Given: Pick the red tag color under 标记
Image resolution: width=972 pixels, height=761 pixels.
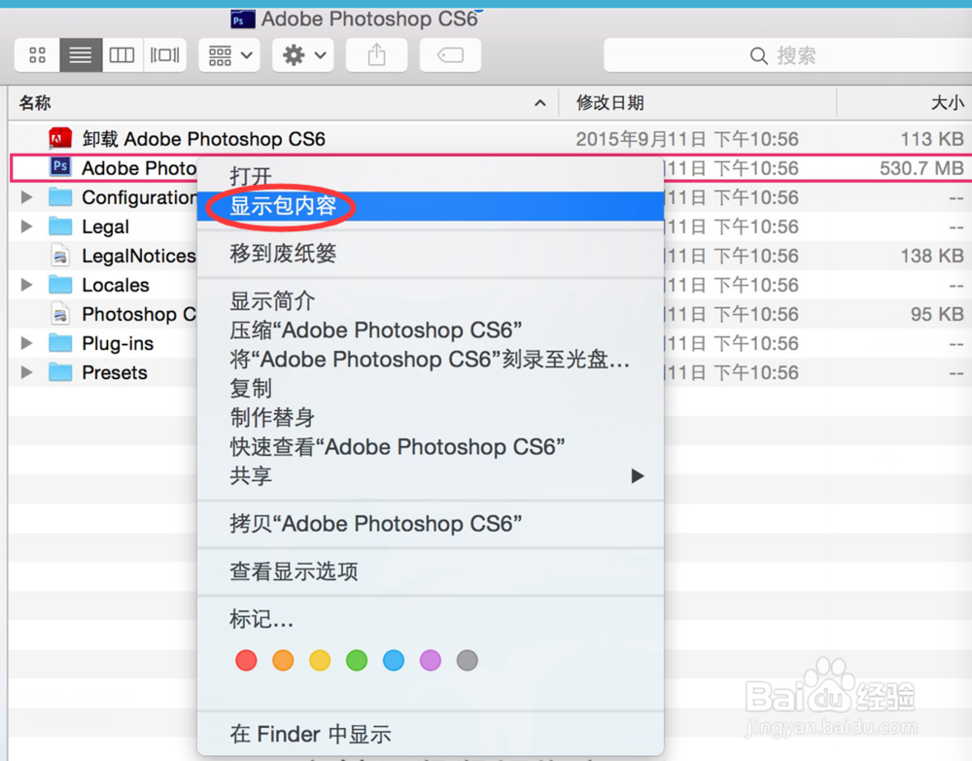Looking at the screenshot, I should (246, 660).
